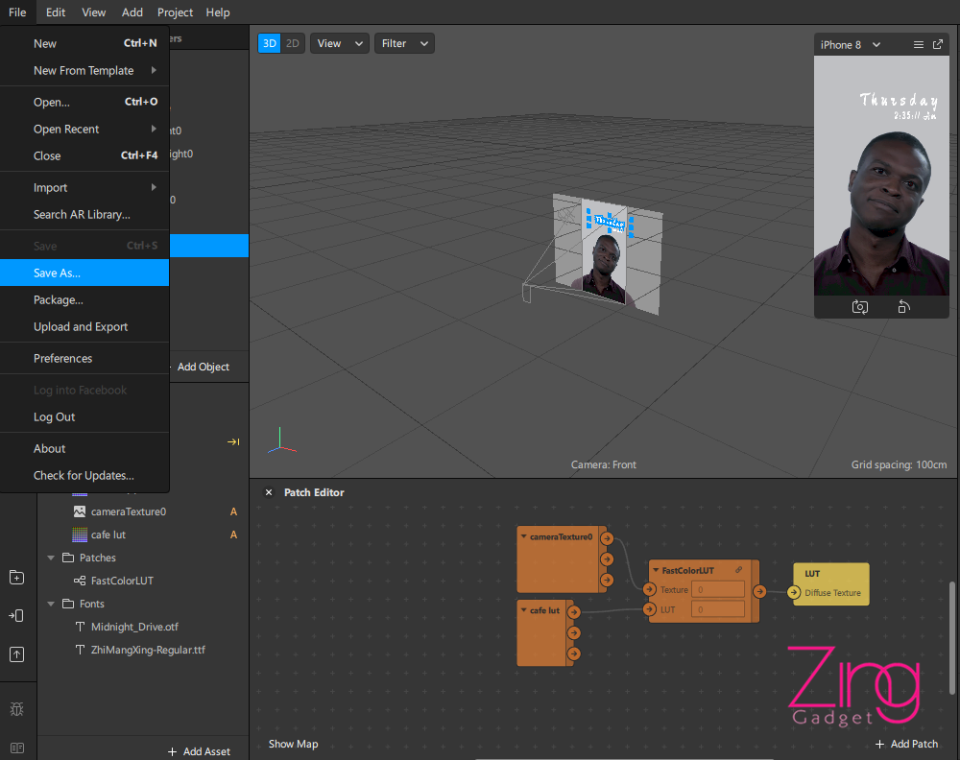Click the add folder icon in left sidebar

(x=17, y=577)
